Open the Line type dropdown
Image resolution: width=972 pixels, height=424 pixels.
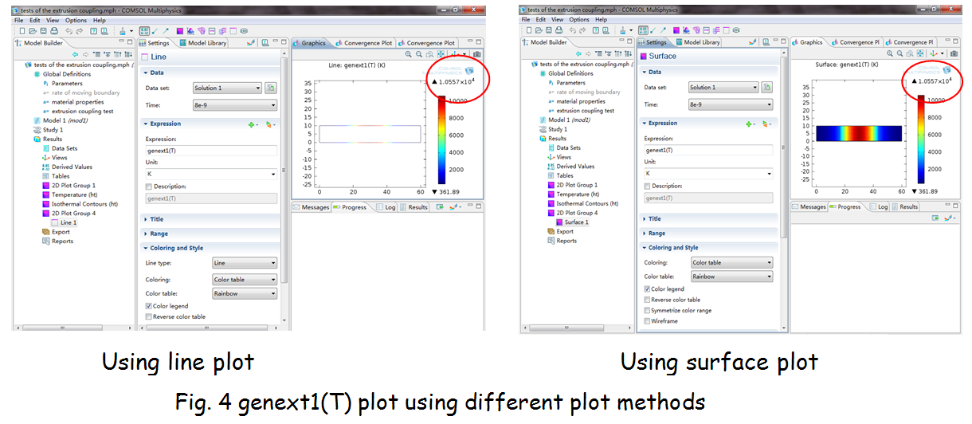pyautogui.click(x=244, y=263)
